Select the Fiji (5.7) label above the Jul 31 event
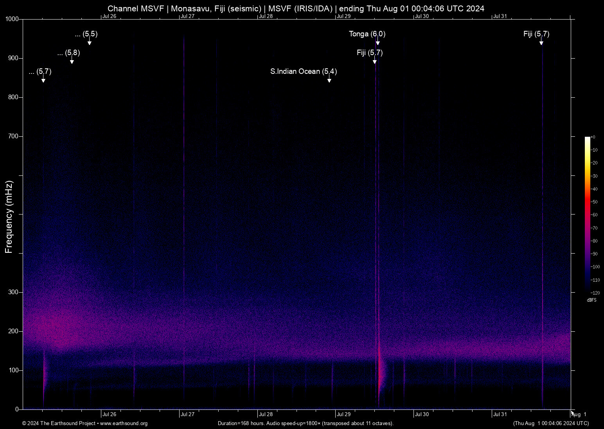The image size is (604, 429). point(536,34)
